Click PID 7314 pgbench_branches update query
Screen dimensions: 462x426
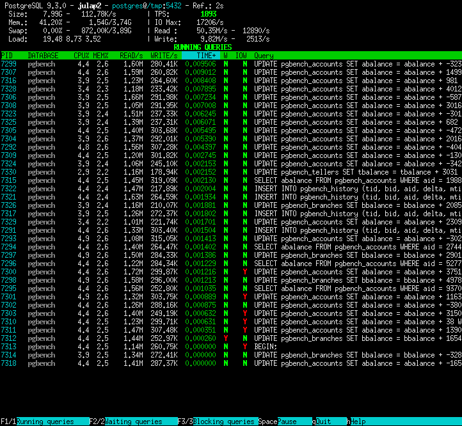pyautogui.click(x=358, y=355)
